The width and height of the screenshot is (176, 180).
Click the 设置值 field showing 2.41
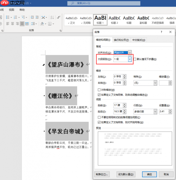[x=164, y=112]
